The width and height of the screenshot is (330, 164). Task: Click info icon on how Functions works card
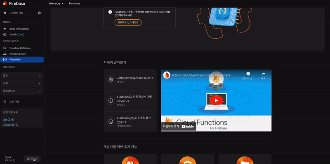pos(111,100)
